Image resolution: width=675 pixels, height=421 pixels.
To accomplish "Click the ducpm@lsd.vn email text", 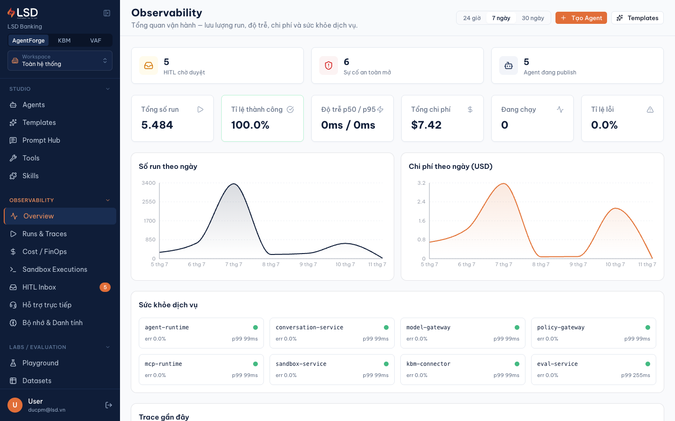I will [x=47, y=410].
